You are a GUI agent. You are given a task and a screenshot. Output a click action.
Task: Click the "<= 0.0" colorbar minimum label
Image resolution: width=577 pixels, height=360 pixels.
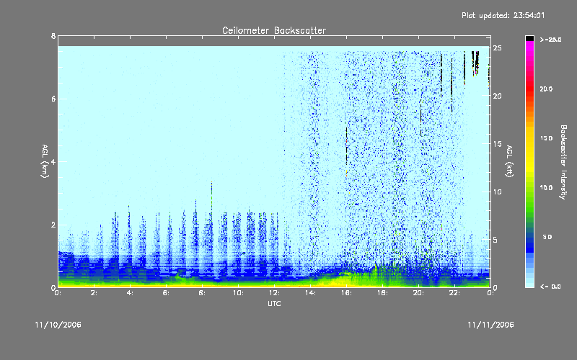(550, 286)
